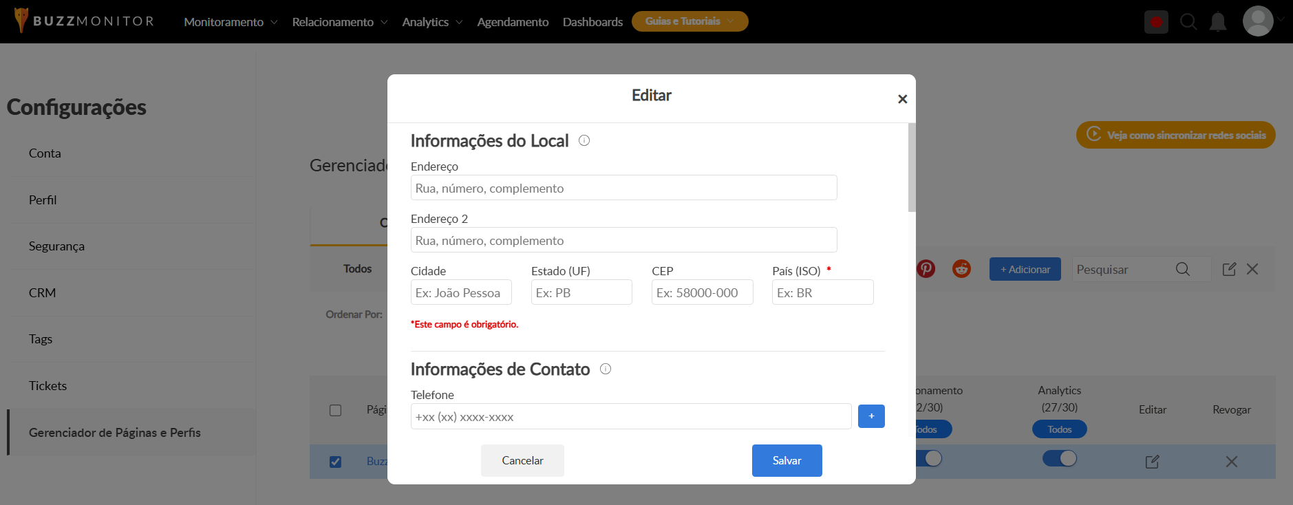Click the edit pencil icon in the selected row
Image resolution: width=1293 pixels, height=505 pixels.
[1152, 462]
